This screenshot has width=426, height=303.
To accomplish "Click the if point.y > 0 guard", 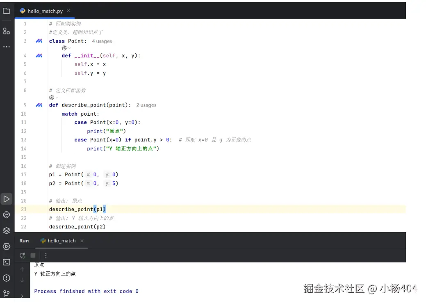I will click(148, 140).
